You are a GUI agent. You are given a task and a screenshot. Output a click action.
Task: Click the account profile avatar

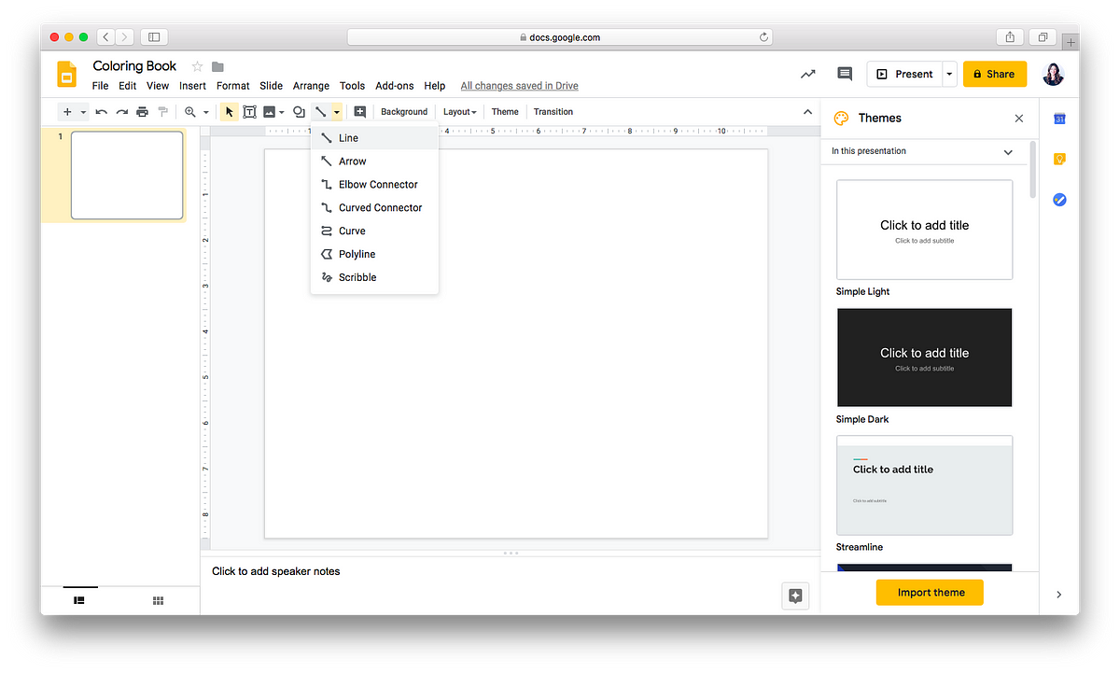1054,74
